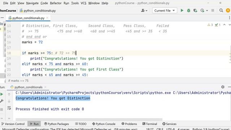The image size is (231, 130).
Task: Open the Code menu
Action: click(x=44, y=3)
